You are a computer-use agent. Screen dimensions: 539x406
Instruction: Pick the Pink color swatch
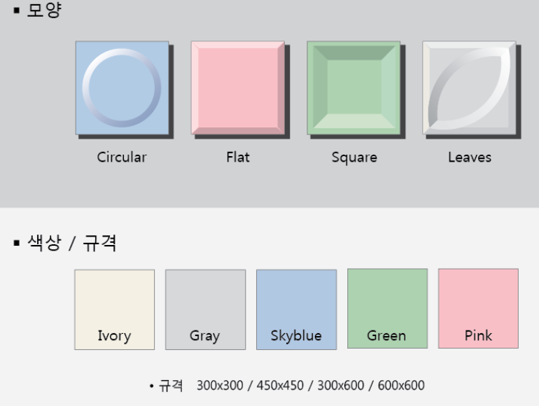tap(478, 309)
